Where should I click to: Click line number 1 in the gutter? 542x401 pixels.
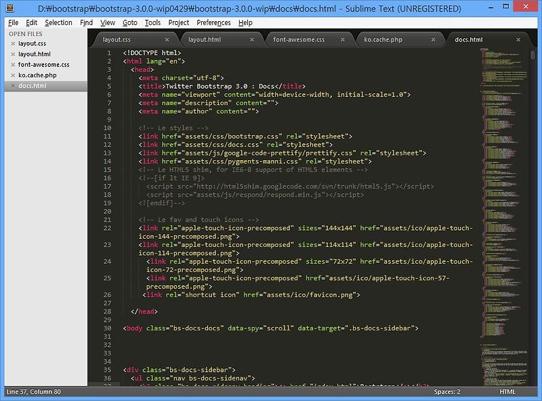[x=109, y=53]
